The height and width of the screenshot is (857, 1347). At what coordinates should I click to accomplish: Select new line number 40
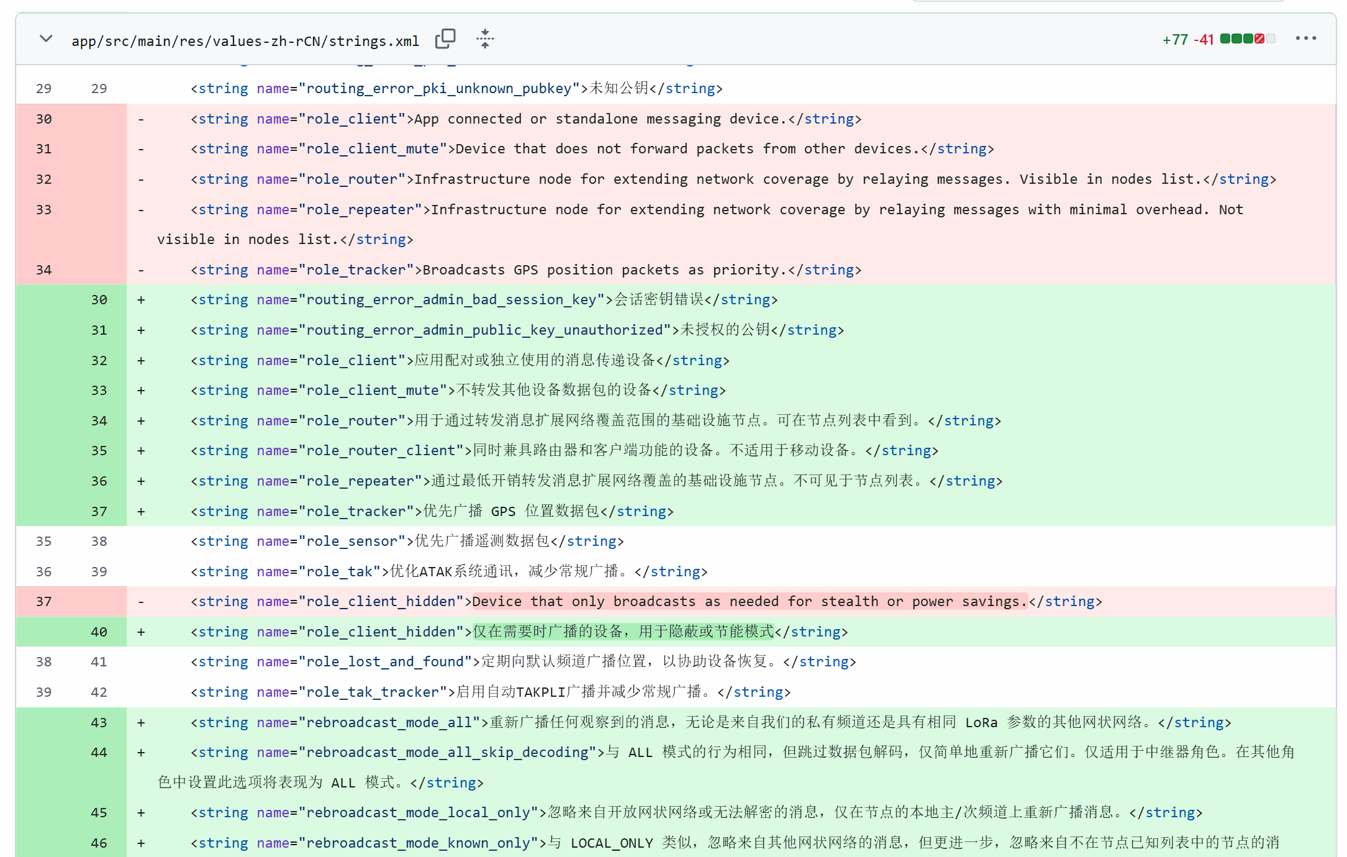click(99, 632)
